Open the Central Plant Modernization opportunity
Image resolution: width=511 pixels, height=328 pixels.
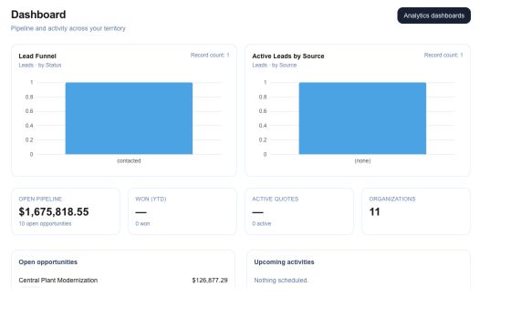point(58,281)
